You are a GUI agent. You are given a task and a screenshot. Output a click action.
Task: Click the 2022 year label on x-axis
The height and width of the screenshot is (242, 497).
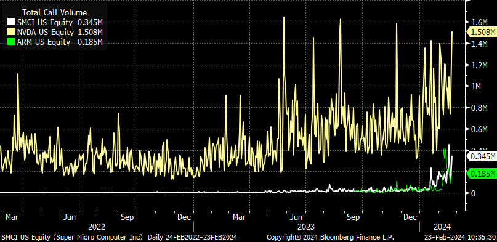[x=97, y=227]
